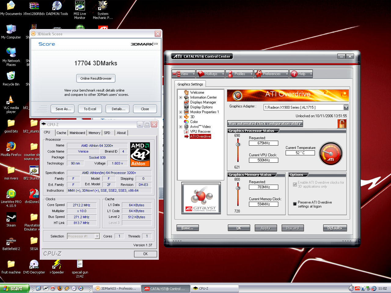Click the Requested 675MHz VPU clock field
Image resolution: width=391 pixels, height=293 pixels.
point(263,143)
